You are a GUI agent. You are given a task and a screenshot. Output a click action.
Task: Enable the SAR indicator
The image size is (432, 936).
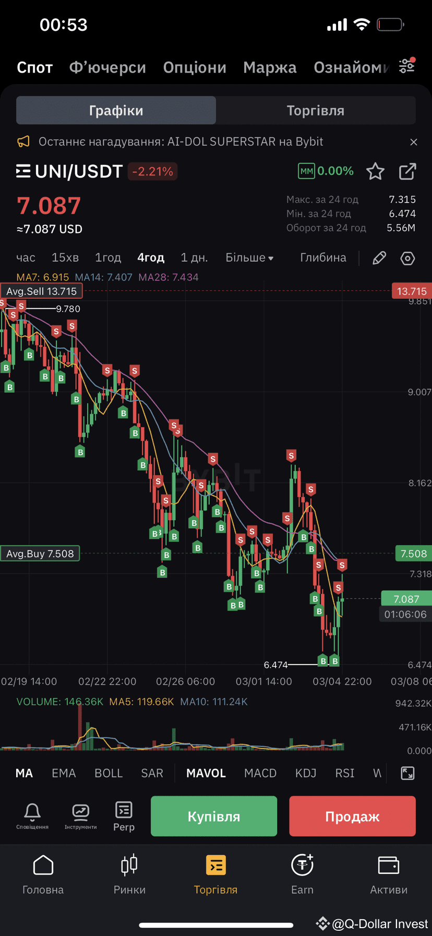click(x=152, y=773)
